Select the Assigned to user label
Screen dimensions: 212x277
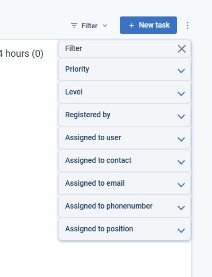[93, 137]
